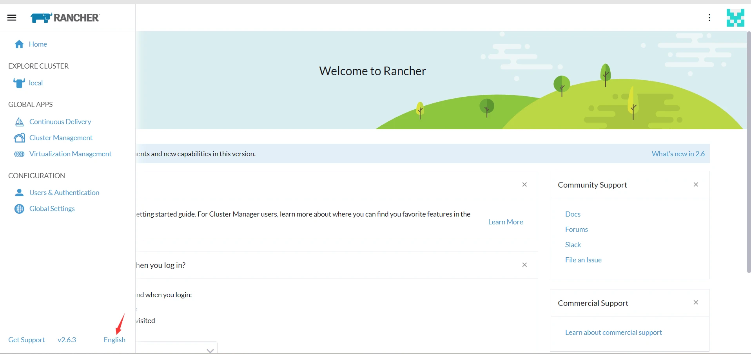Open Continuous Delivery app
751x354 pixels.
click(60, 122)
